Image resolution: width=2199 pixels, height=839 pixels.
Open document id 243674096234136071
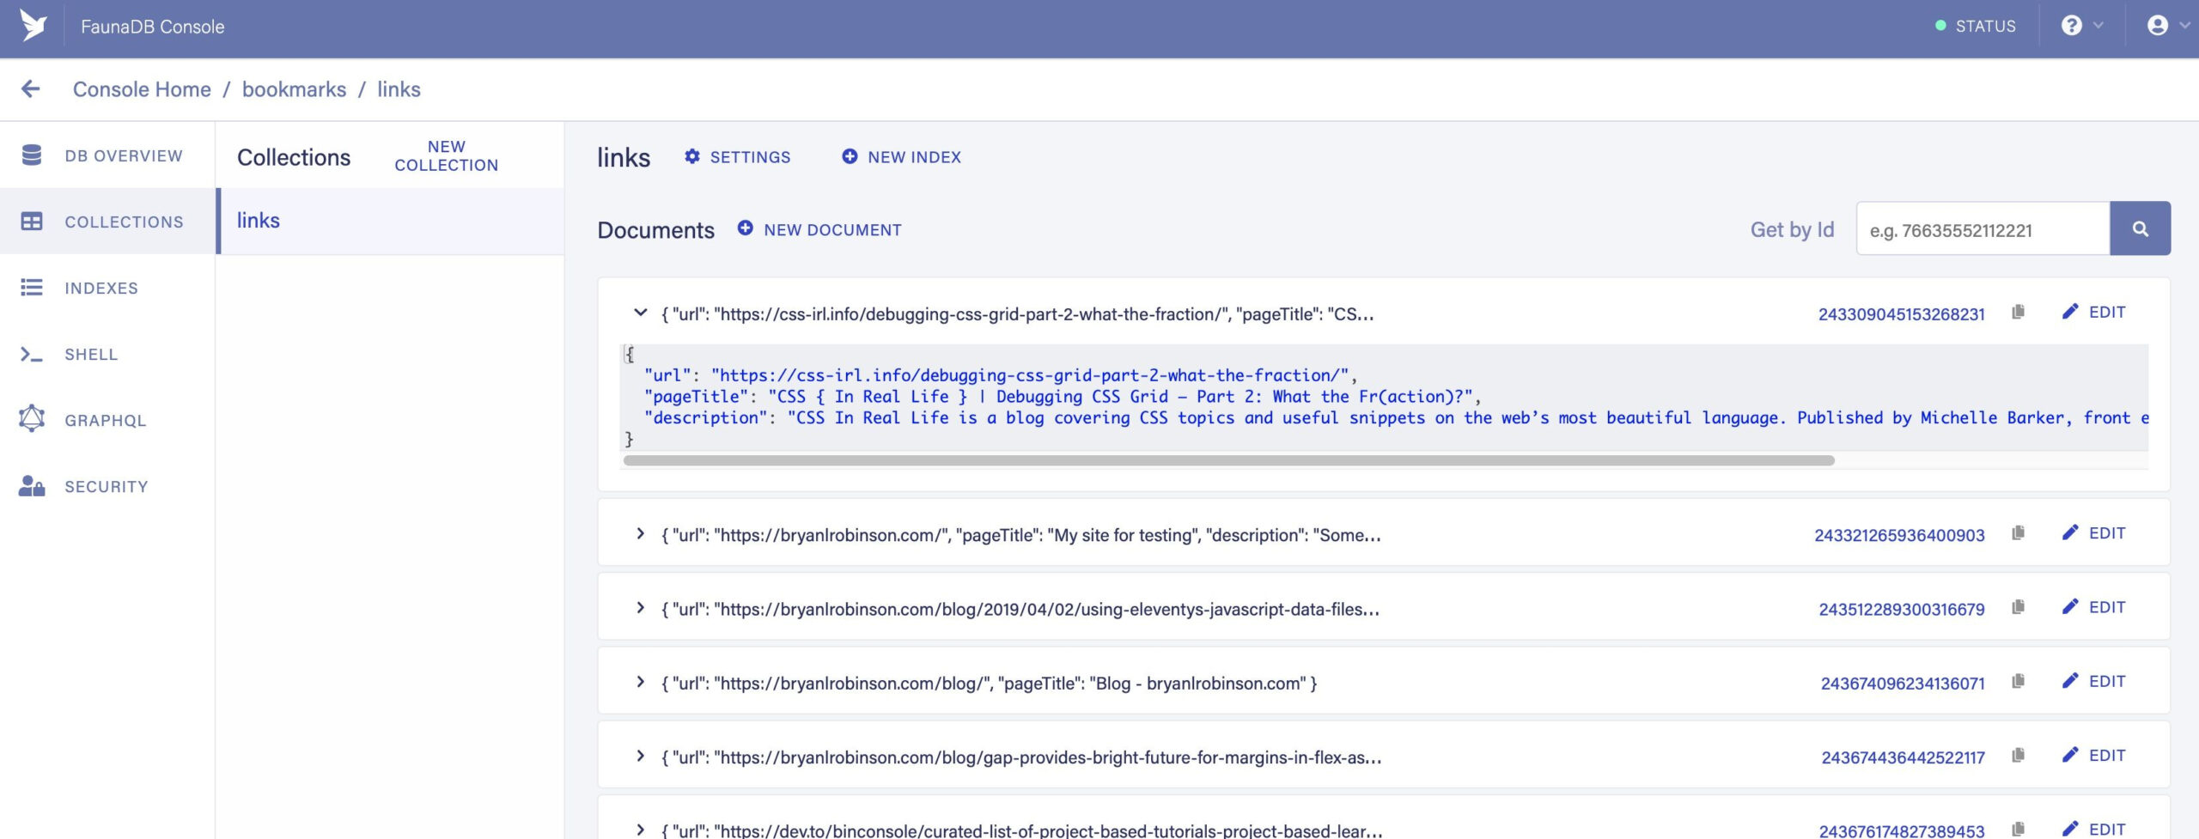click(1903, 684)
